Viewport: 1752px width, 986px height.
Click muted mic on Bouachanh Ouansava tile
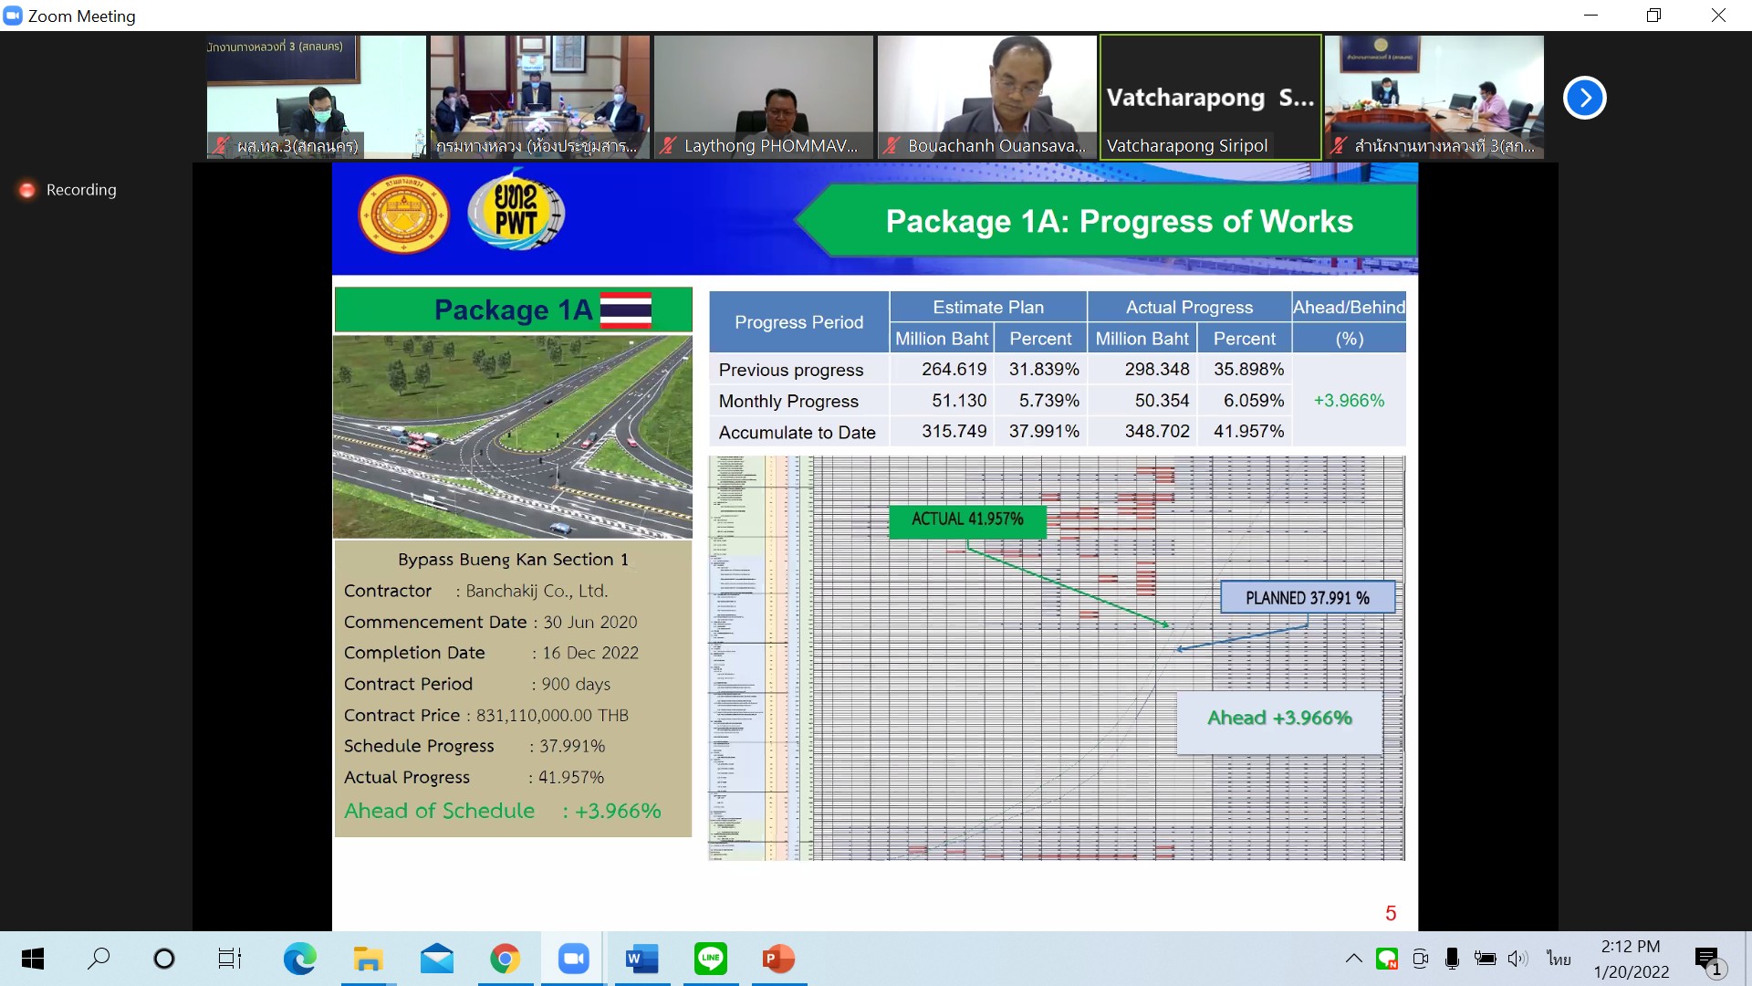coord(892,145)
